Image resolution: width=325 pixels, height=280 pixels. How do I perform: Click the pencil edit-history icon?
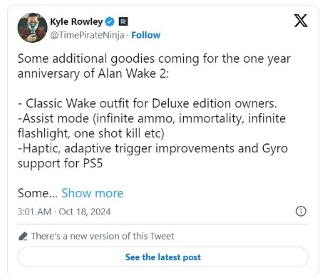pyautogui.click(x=23, y=237)
